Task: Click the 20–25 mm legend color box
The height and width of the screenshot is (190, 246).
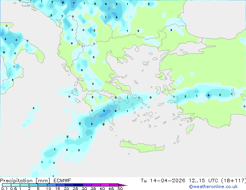Action: coord(69,185)
